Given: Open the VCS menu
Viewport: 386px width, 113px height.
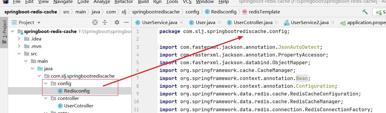Looking at the screenshot, I should pos(187,2).
